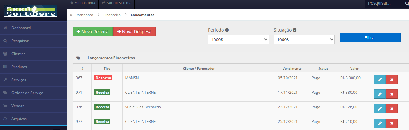Click the Cliente / Fornecedor column header
This screenshot has width=409, height=130.
199,68
